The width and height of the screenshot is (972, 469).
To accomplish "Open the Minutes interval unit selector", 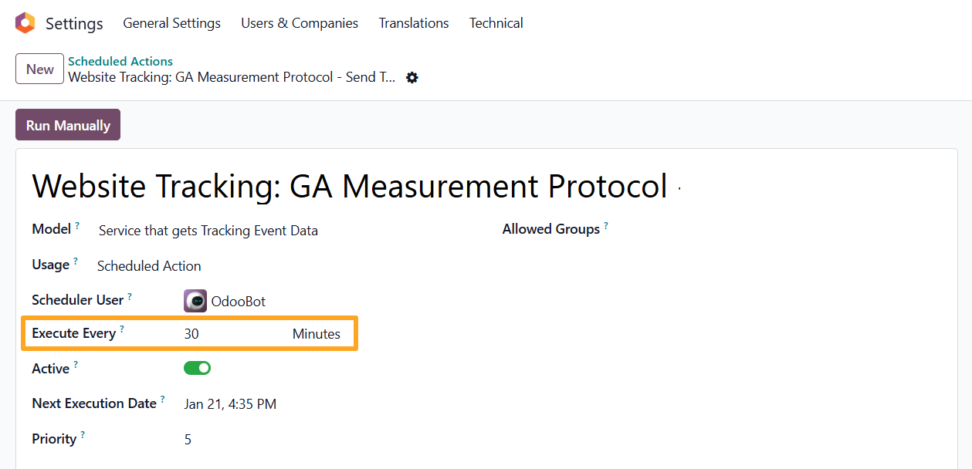I will 316,334.
